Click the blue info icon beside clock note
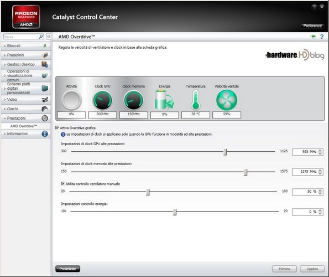The height and width of the screenshot is (277, 329). [63, 134]
